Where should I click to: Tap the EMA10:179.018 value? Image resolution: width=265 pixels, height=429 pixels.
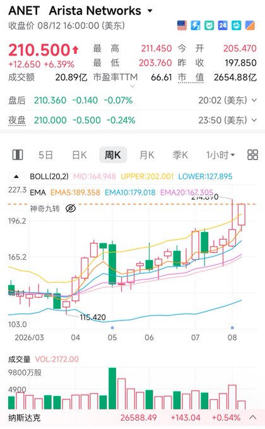click(x=130, y=192)
